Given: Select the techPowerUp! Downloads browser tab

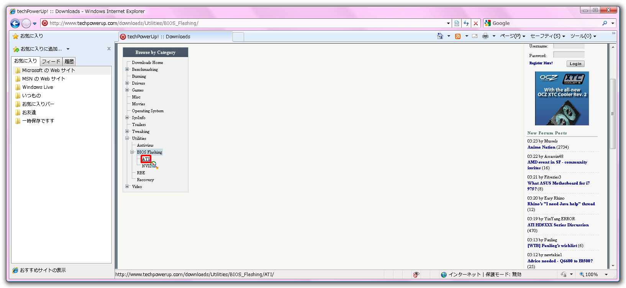Looking at the screenshot, I should (x=175, y=37).
